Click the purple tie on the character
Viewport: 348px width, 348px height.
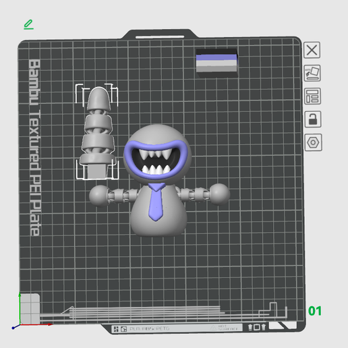coord(156,202)
